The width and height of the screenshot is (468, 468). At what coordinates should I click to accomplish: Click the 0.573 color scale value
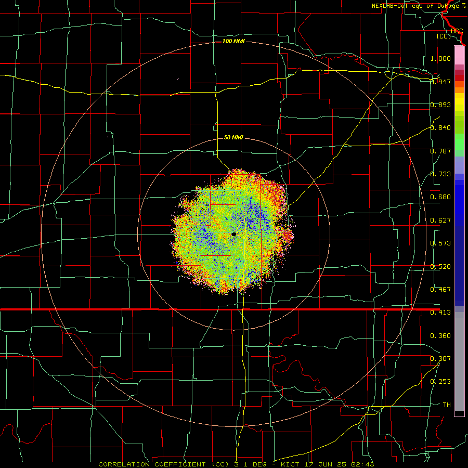click(440, 243)
